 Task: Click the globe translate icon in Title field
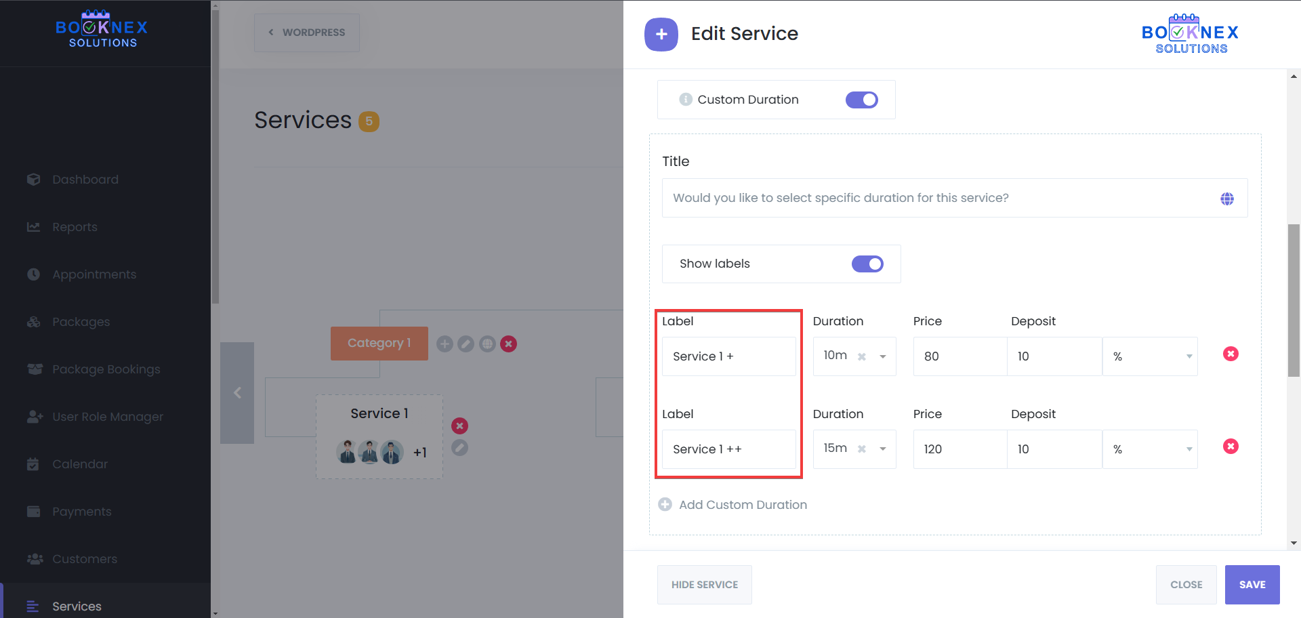pyautogui.click(x=1226, y=199)
